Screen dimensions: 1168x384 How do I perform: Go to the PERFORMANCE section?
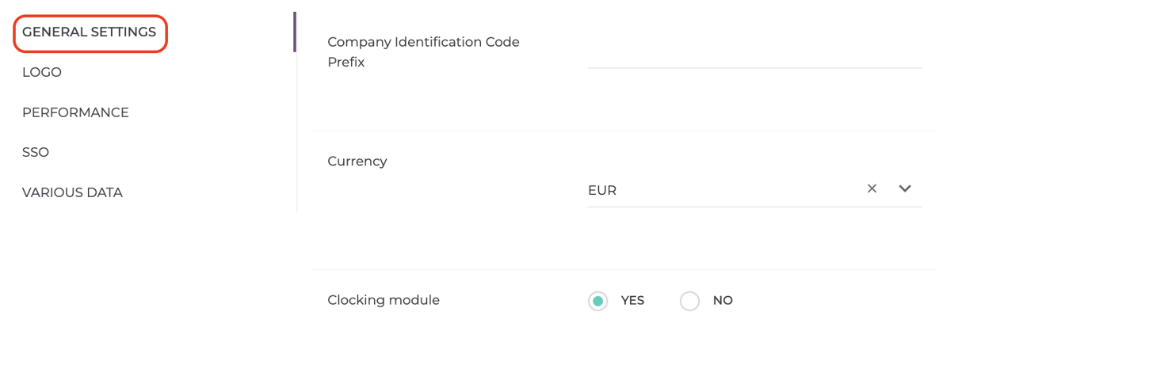coord(75,112)
